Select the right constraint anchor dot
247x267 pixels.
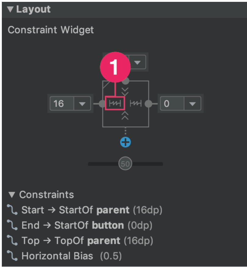(148, 104)
